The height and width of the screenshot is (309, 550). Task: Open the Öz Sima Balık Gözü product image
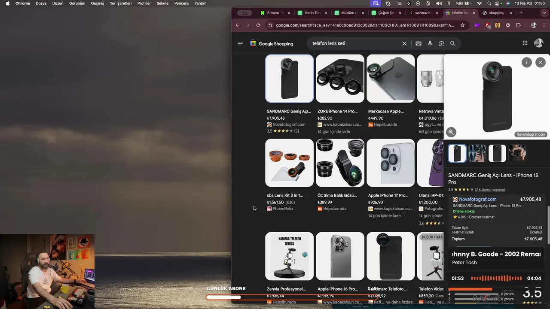click(x=340, y=163)
